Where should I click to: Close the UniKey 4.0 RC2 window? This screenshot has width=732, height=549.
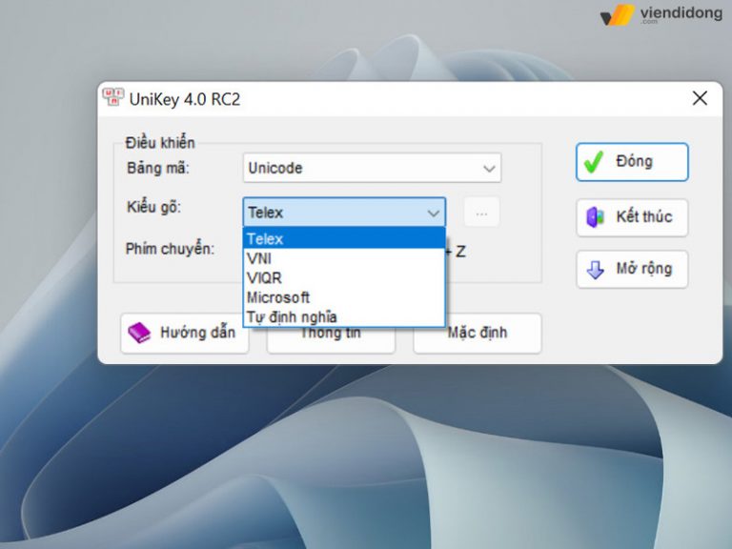point(700,98)
